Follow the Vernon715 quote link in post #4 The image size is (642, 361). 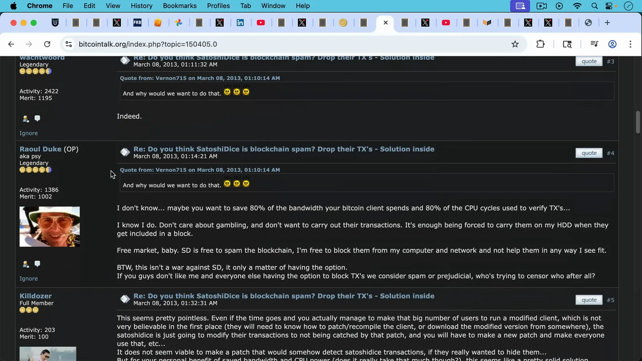click(200, 170)
